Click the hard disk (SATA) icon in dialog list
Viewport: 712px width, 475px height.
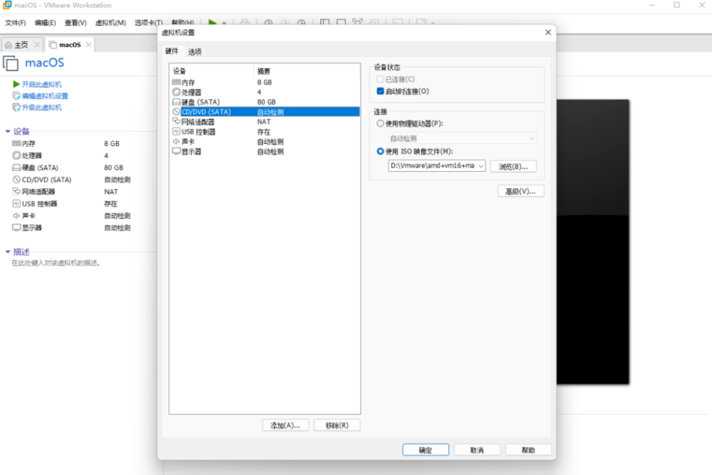pos(176,102)
